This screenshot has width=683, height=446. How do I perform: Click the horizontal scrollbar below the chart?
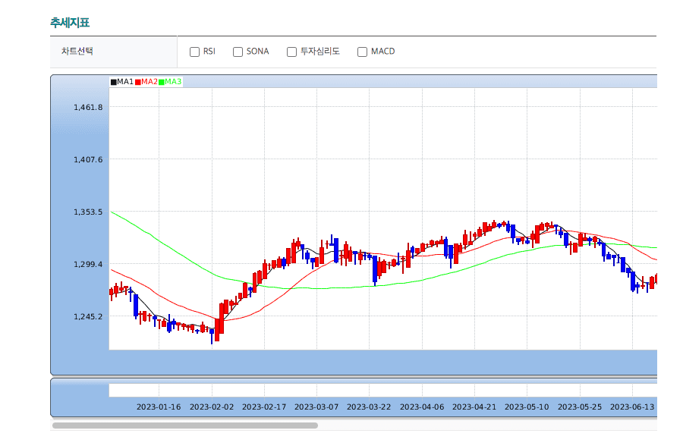point(185,425)
